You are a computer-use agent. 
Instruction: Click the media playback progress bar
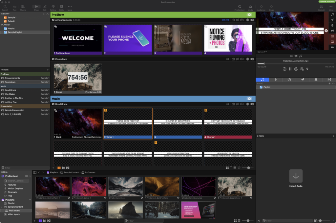click(x=295, y=63)
